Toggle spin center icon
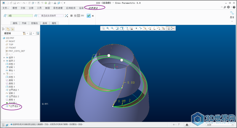This screenshot has height=128, width=237. pyautogui.click(x=173, y=28)
